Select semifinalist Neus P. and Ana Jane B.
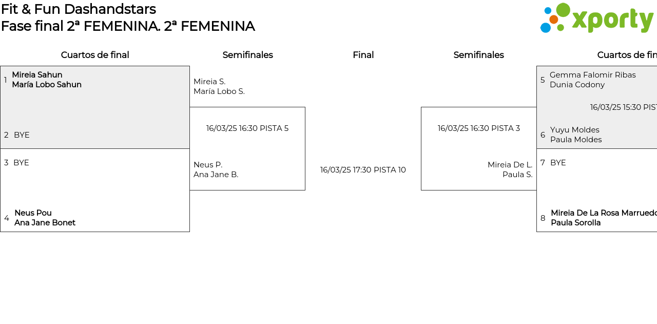This screenshot has height=324, width=657. [216, 169]
